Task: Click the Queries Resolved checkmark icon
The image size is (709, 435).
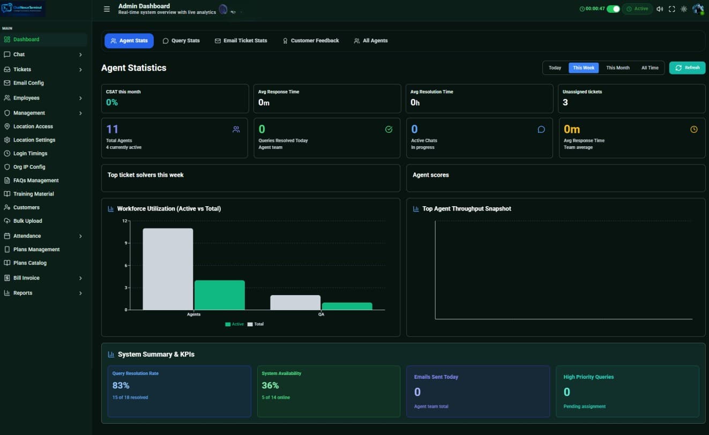Action: click(x=389, y=129)
